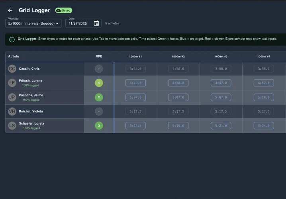Edit Fritsch's 1000m #2 time 4:50.0
Viewport: 286px width, 199px height.
pos(178,83)
